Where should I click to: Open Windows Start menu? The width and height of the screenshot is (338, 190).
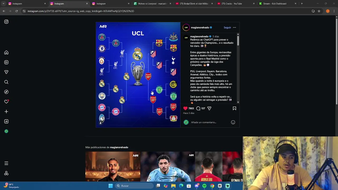tap(111, 186)
